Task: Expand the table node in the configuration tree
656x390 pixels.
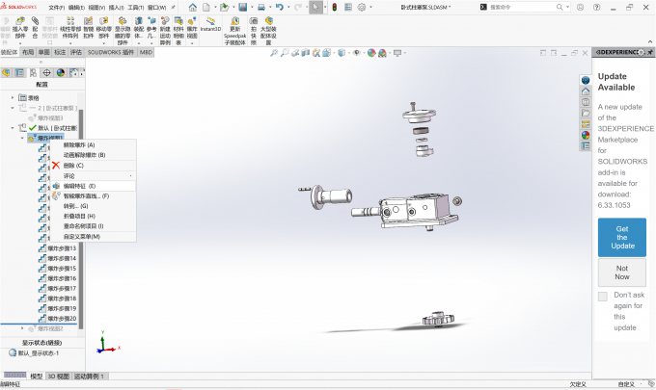Action: 13,97
